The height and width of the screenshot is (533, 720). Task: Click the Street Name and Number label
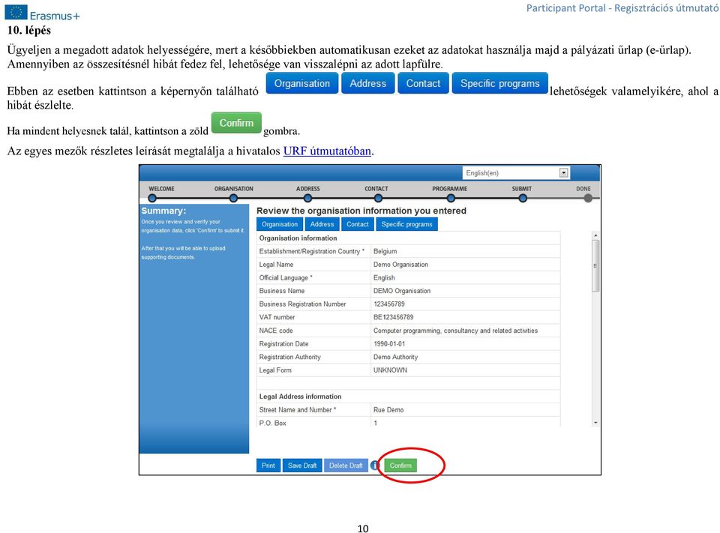(x=298, y=410)
